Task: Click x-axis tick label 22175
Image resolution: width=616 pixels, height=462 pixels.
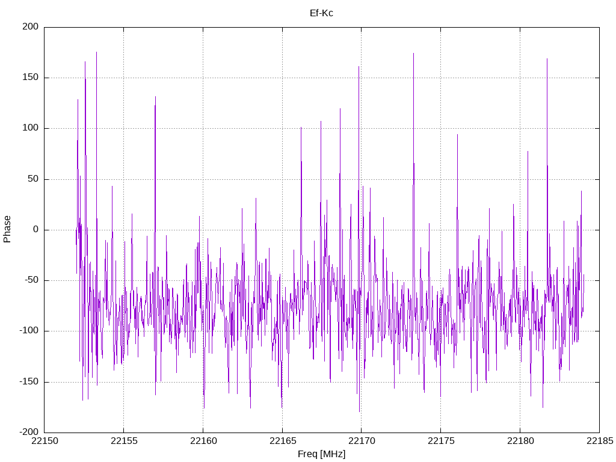Action: 441,441
